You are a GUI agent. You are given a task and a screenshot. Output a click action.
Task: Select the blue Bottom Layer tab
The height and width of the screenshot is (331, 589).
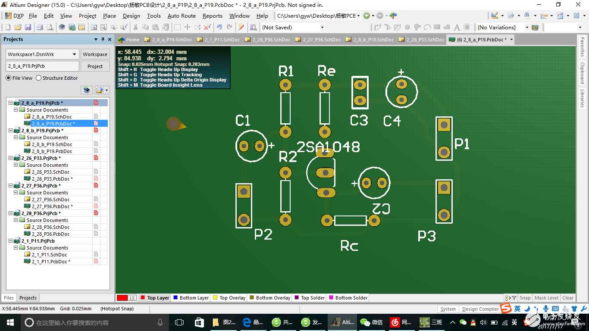pos(191,298)
